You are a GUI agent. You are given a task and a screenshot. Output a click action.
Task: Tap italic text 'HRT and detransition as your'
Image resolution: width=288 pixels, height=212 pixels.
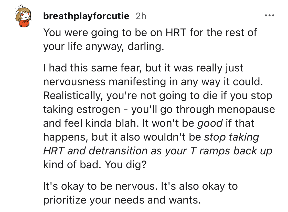pyautogui.click(x=115, y=151)
